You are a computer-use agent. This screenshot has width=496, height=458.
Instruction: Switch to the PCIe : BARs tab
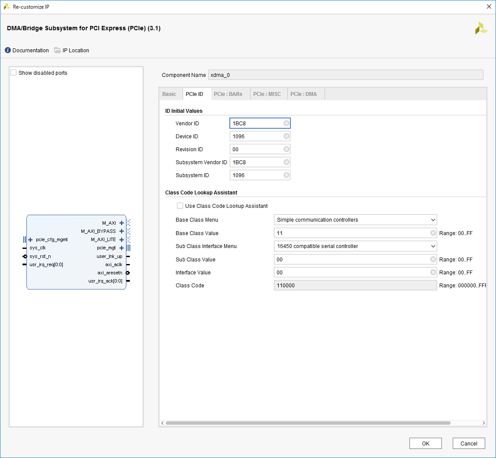click(228, 94)
